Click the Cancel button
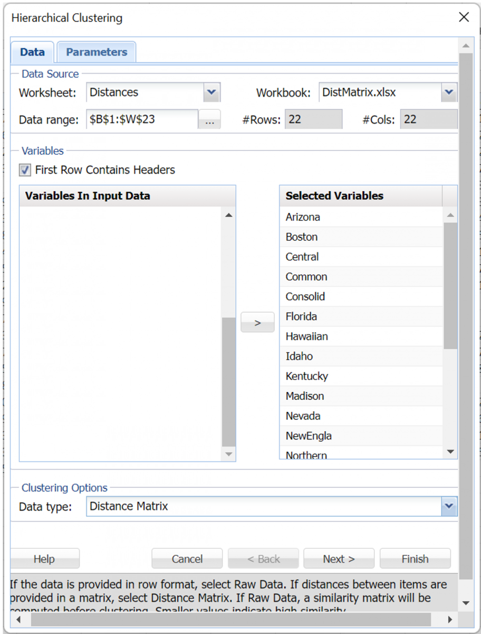The width and height of the screenshot is (481, 634). pos(187,558)
